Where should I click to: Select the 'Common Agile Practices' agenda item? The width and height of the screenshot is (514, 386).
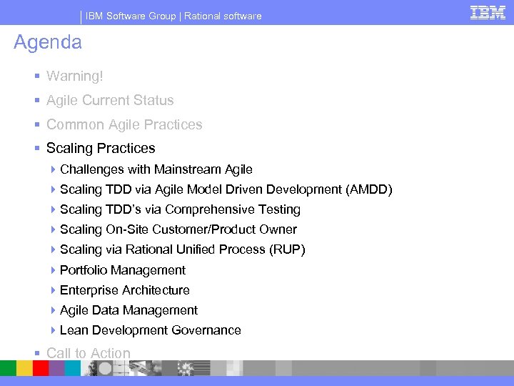124,124
